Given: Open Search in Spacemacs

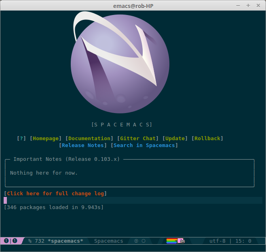Looking at the screenshot, I should tap(144, 145).
